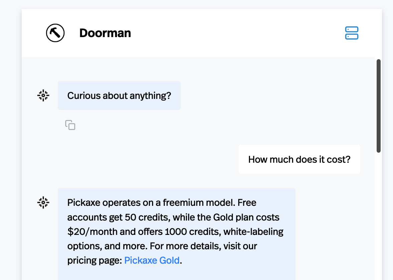The height and width of the screenshot is (280, 393).
Task: Select the "Curious about anything?" bubble
Action: (x=119, y=96)
